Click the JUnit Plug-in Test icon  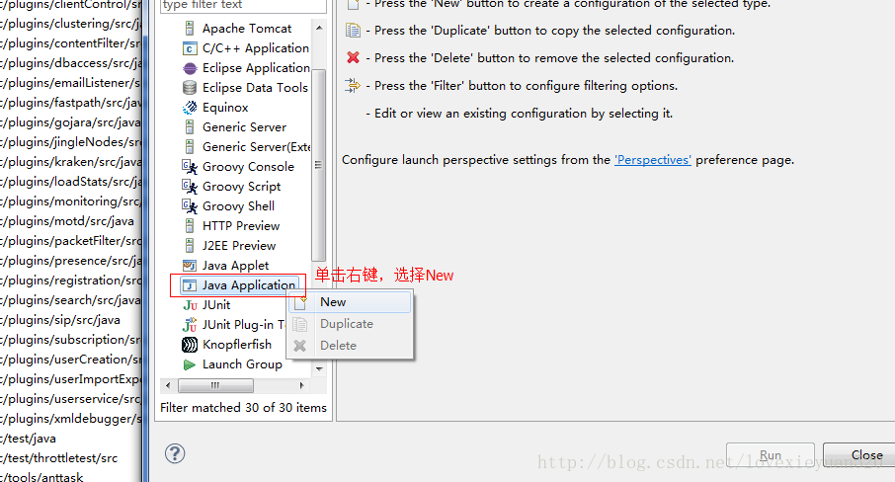pos(190,325)
